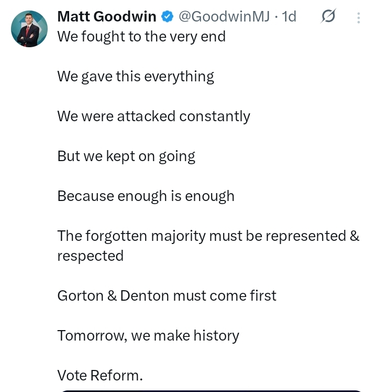Image resolution: width=377 pixels, height=392 pixels.
Task: Click the blue verified badge
Action: pos(168,17)
